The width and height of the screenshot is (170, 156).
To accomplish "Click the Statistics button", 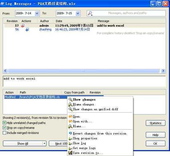I will pyautogui.click(x=156, y=123).
